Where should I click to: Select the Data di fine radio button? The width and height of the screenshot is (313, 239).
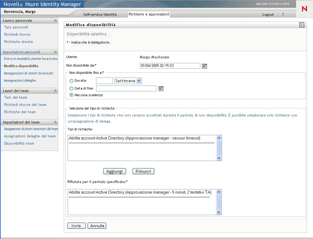pyautogui.click(x=71, y=89)
